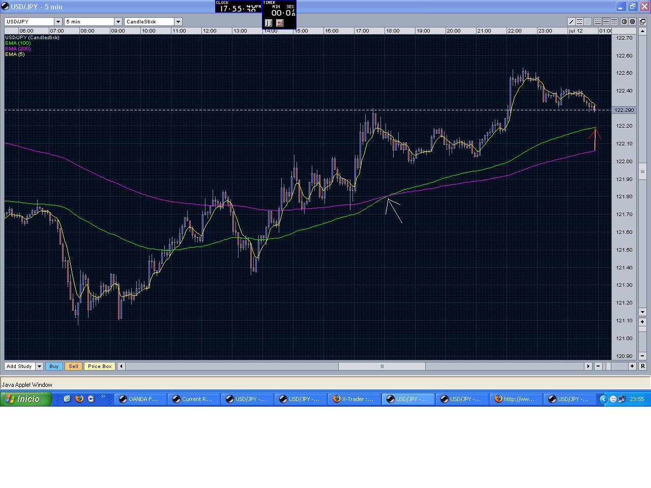This screenshot has width=651, height=488.
Task: Click the EMA (200) legend entry
Action: point(18,49)
